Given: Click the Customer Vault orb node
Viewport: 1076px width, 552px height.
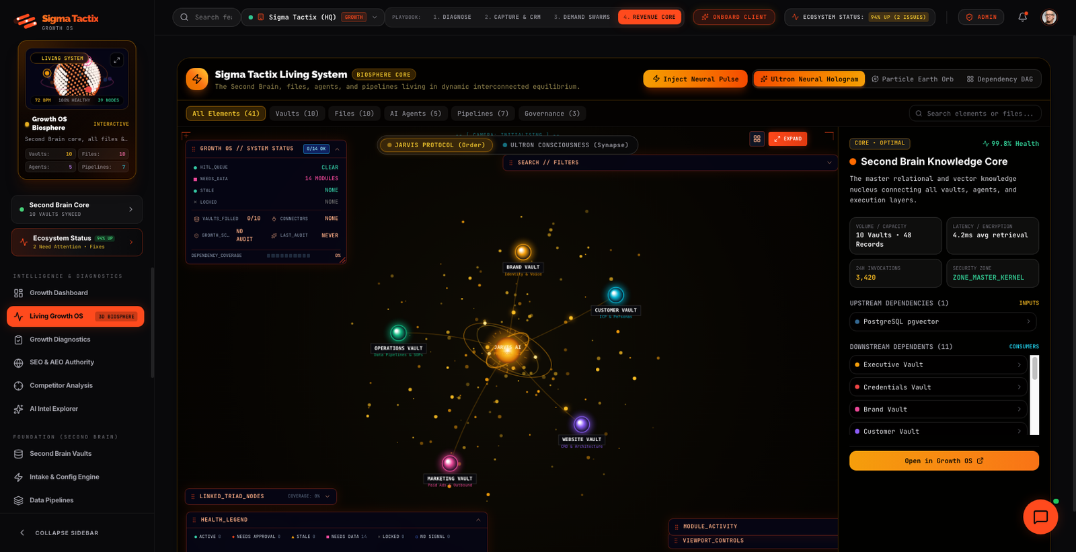Looking at the screenshot, I should [x=615, y=294].
